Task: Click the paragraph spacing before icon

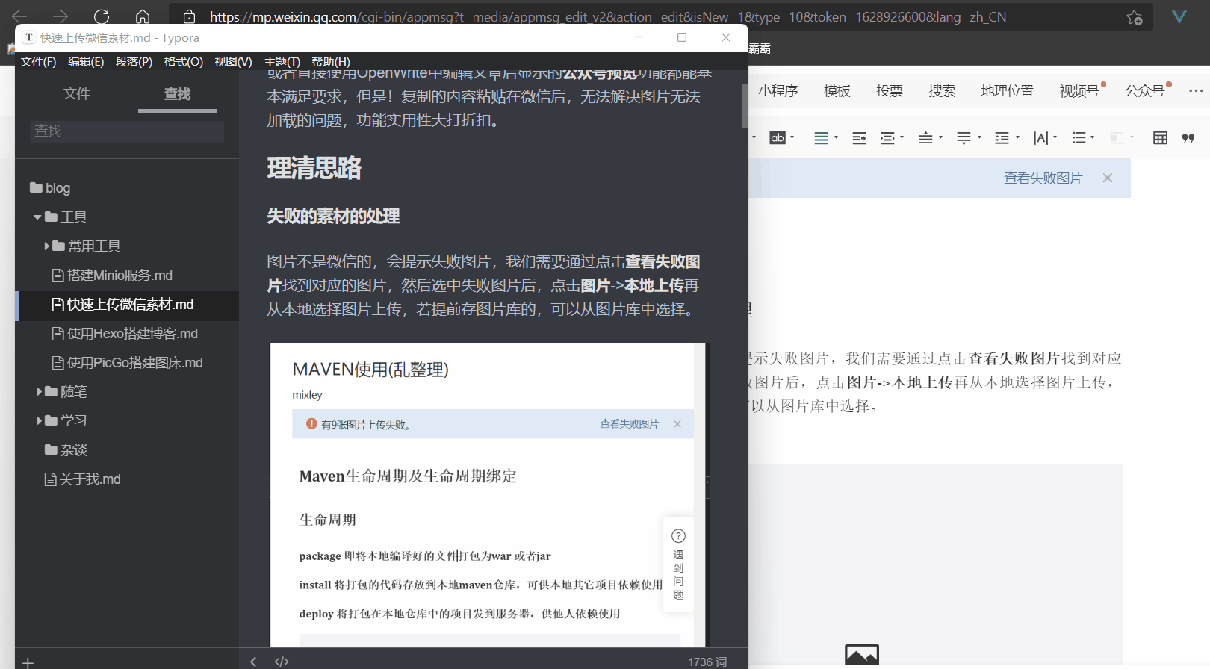Action: pyautogui.click(x=925, y=138)
